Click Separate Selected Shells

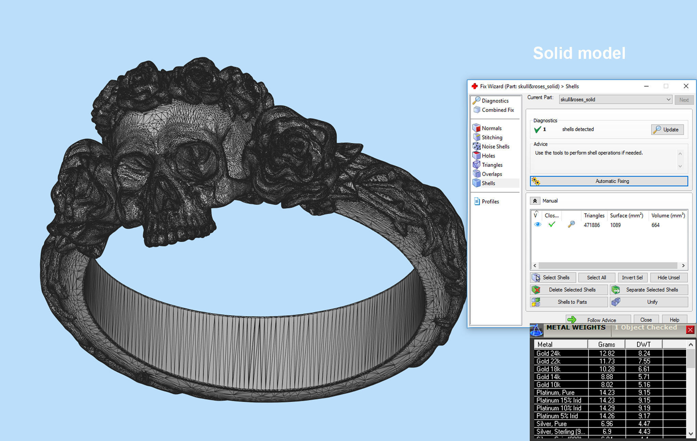(649, 290)
